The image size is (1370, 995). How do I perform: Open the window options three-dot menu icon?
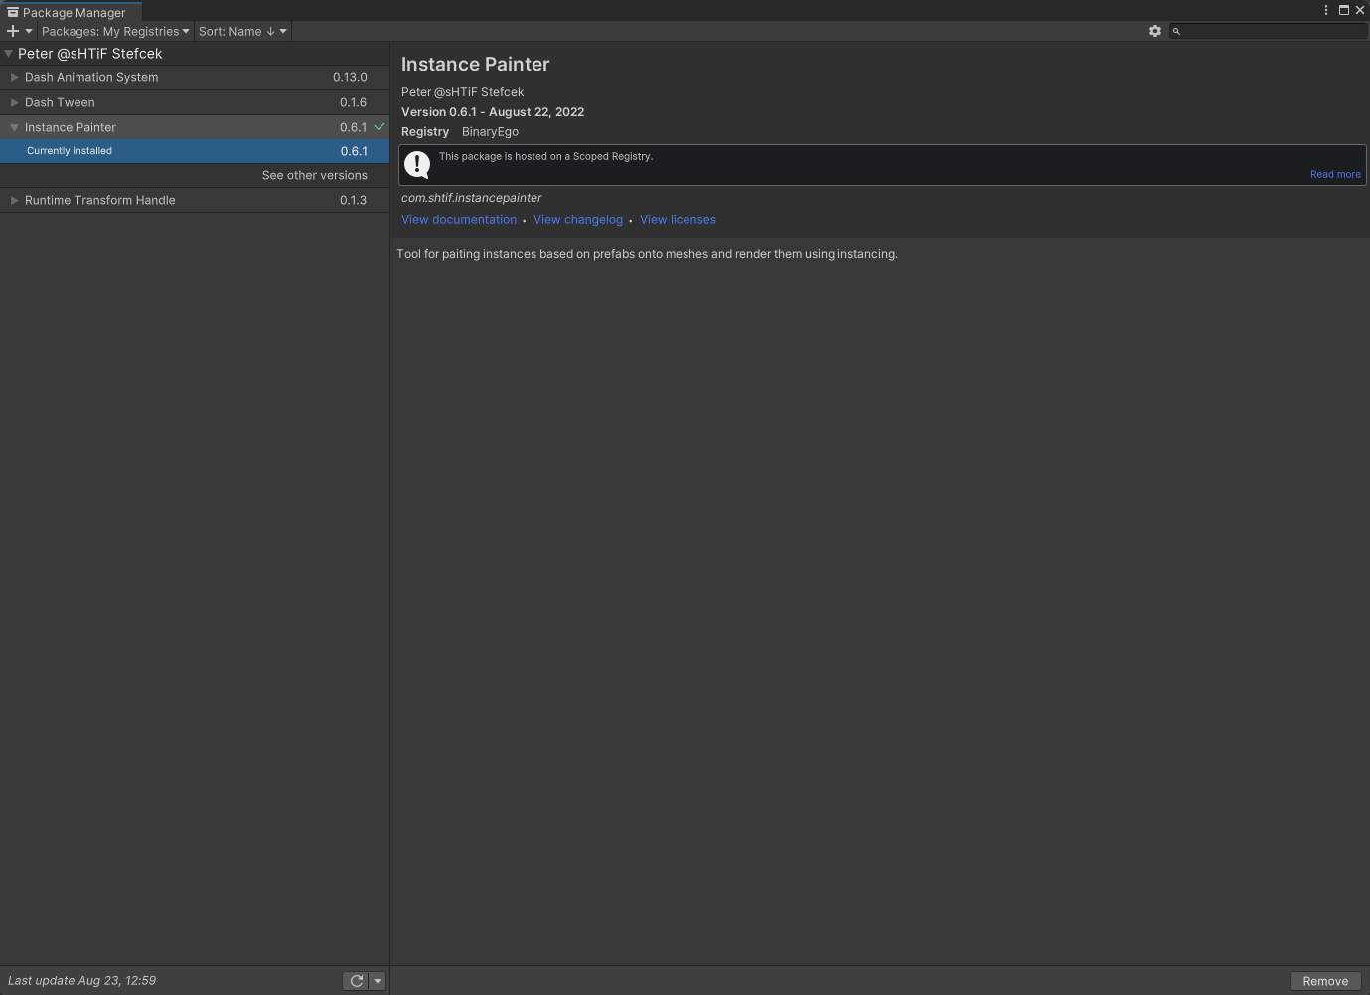[1326, 10]
